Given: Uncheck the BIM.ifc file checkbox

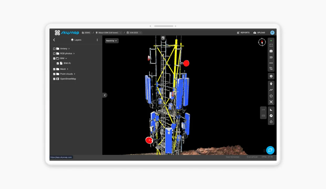Looking at the screenshot, I should click(58, 63).
